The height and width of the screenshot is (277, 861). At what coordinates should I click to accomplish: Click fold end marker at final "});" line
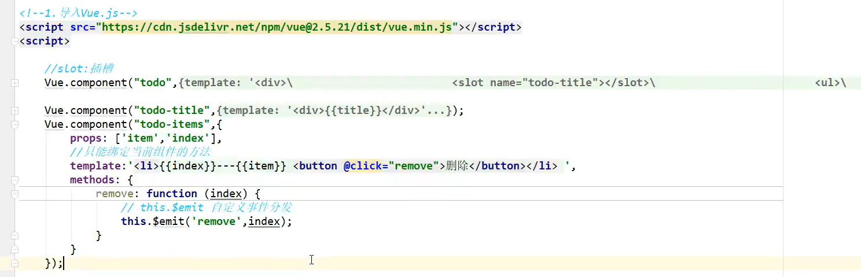(14, 263)
